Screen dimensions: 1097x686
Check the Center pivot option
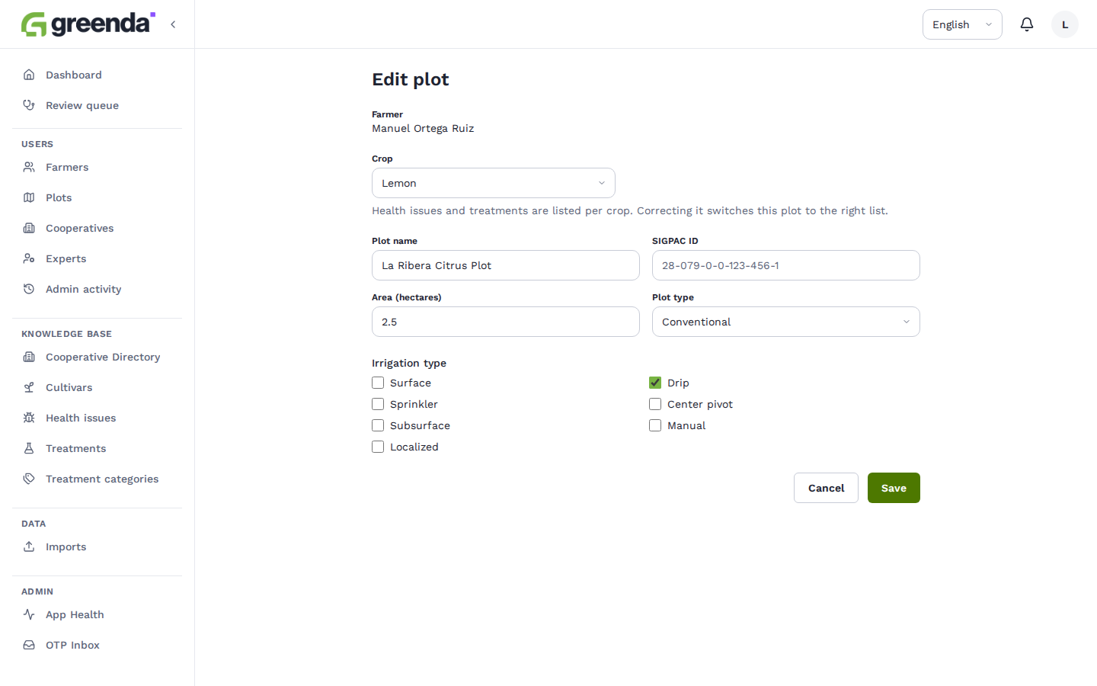655,404
